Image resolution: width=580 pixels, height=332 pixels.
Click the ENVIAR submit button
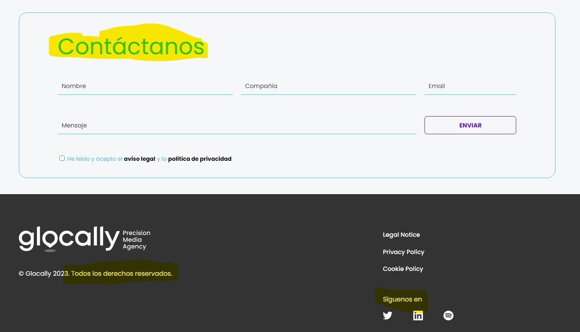tap(470, 125)
